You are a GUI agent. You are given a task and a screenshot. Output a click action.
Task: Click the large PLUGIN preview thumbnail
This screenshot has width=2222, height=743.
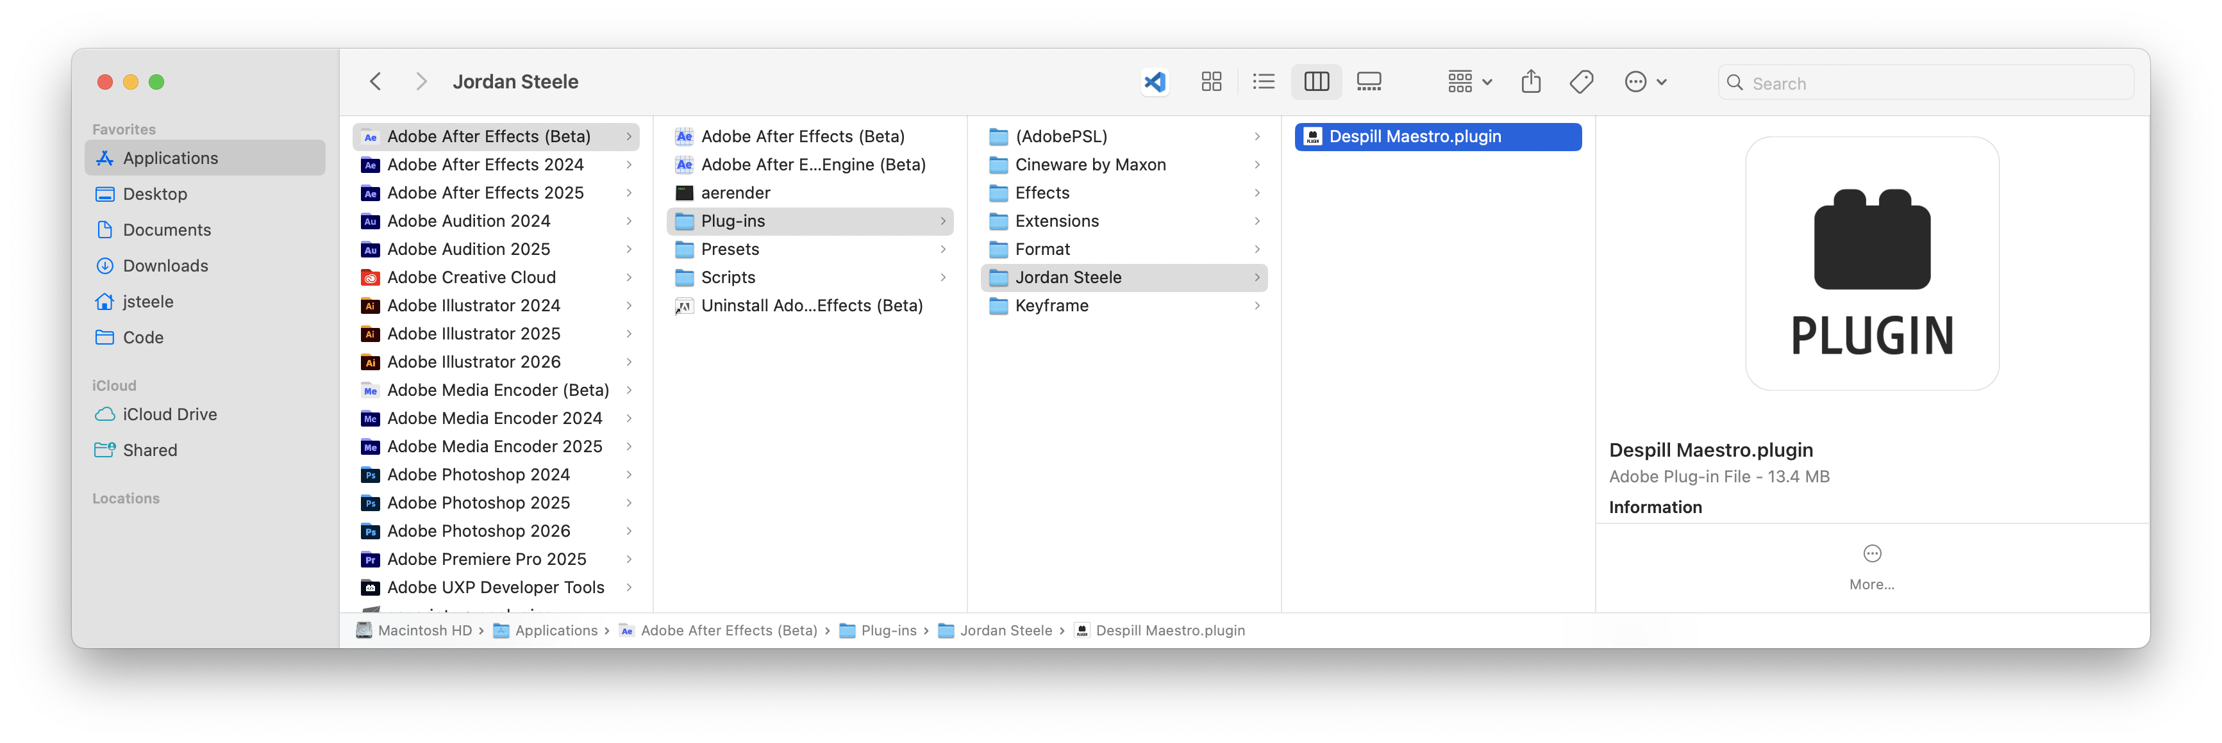coord(1872,264)
